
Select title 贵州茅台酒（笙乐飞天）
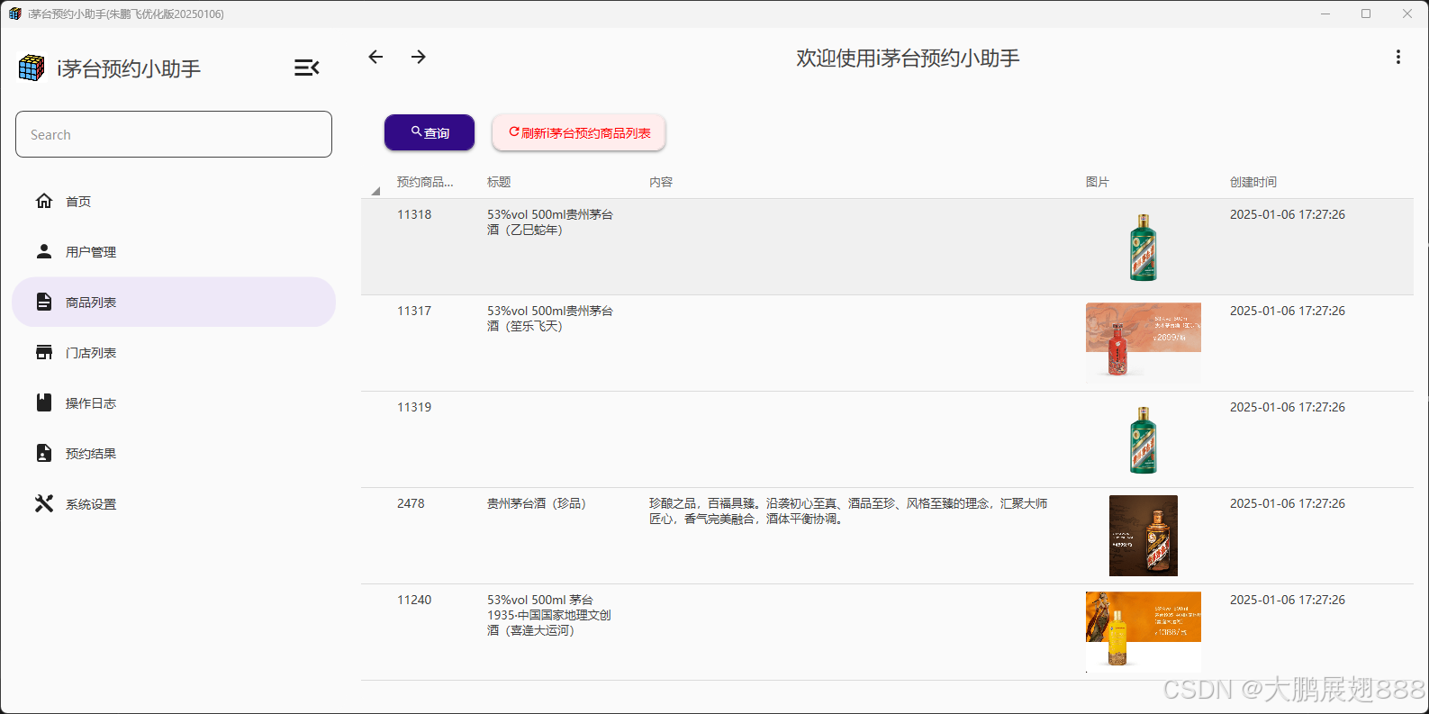pyautogui.click(x=550, y=319)
